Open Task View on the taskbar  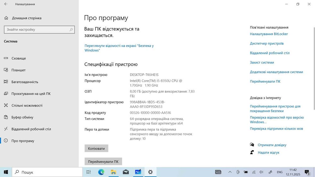[89, 172]
